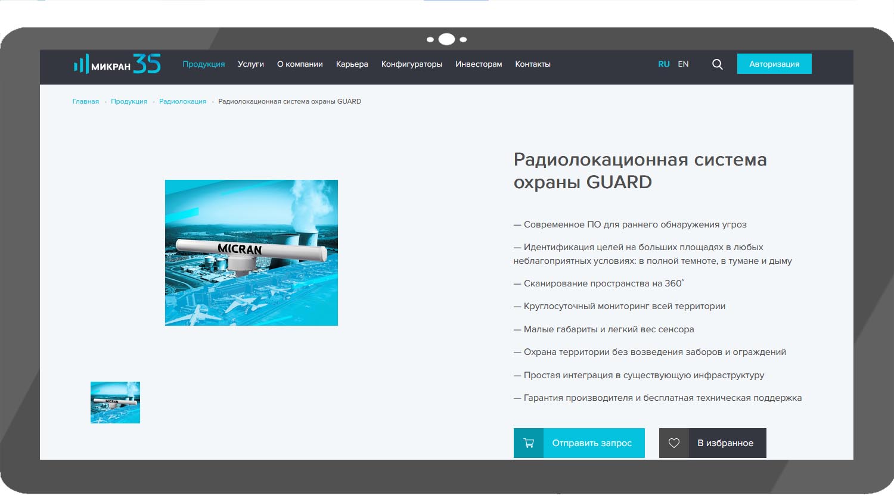
Task: Open the О компании section
Action: pos(300,64)
